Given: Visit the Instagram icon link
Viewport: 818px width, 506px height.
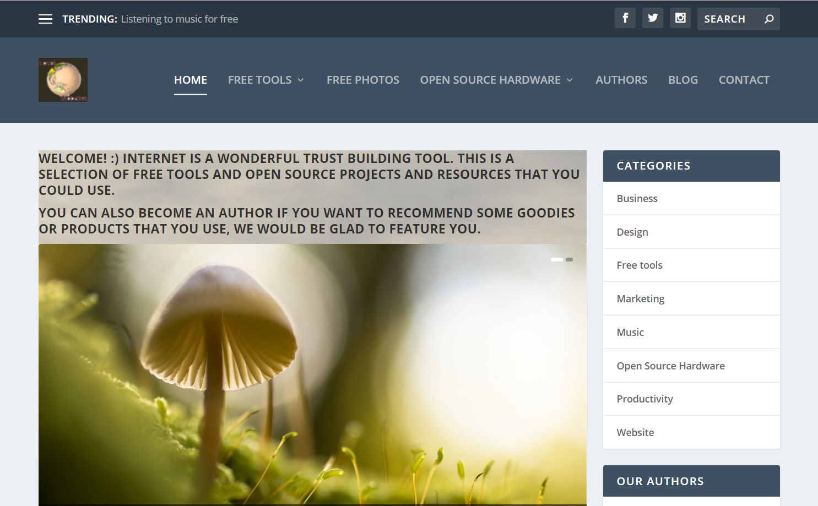Looking at the screenshot, I should pyautogui.click(x=680, y=18).
